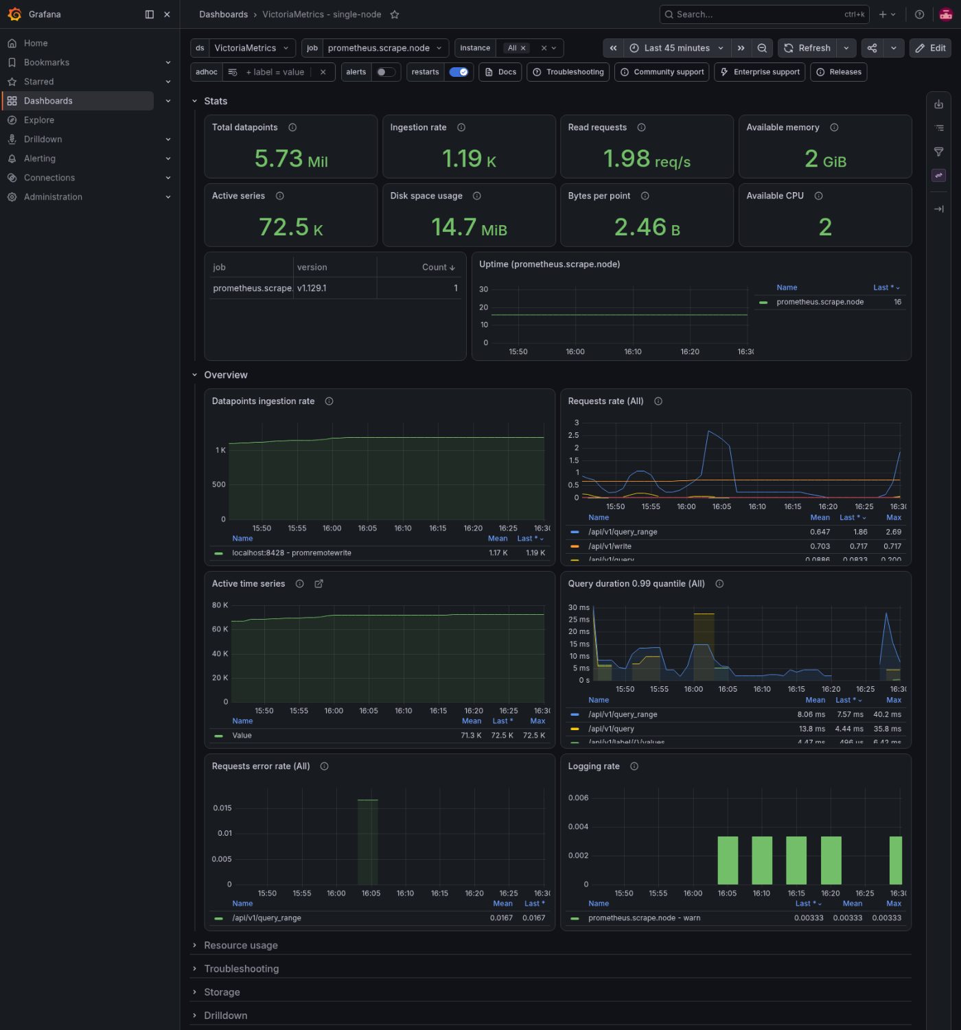The width and height of the screenshot is (961, 1030).
Task: Open the ds VictoriaMetrics datasource dropdown
Action: tap(252, 48)
